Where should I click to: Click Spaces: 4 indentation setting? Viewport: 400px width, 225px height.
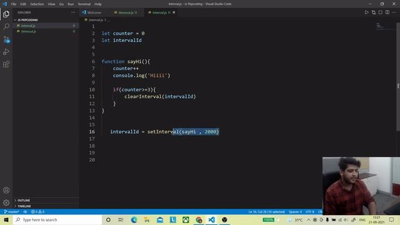tap(296, 212)
